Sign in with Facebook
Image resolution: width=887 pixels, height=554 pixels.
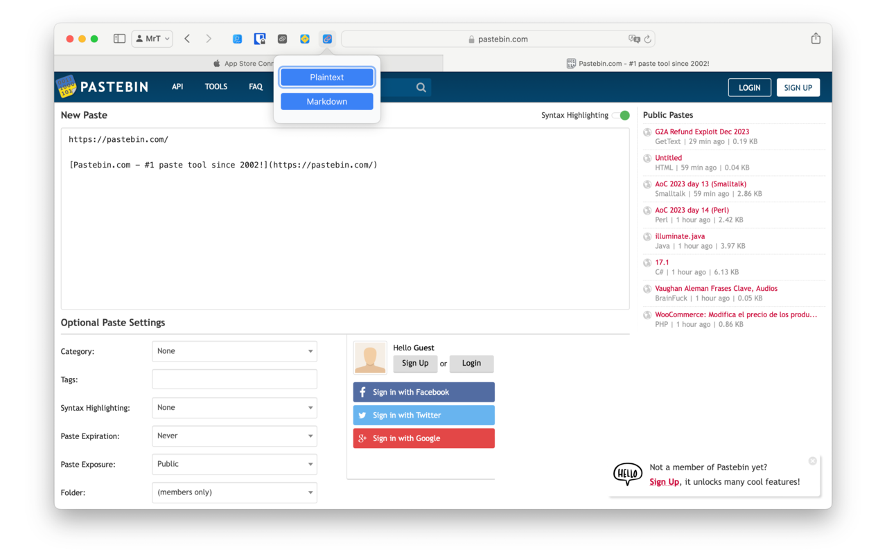point(424,392)
